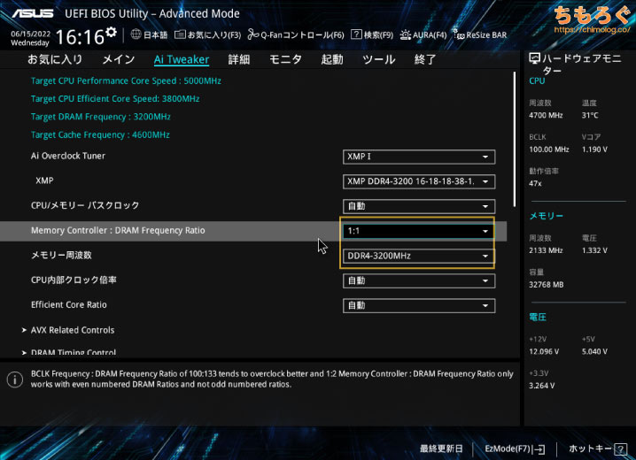Click Target Cache Frequency : 4600MHz text
This screenshot has width=636, height=460.
pos(100,134)
